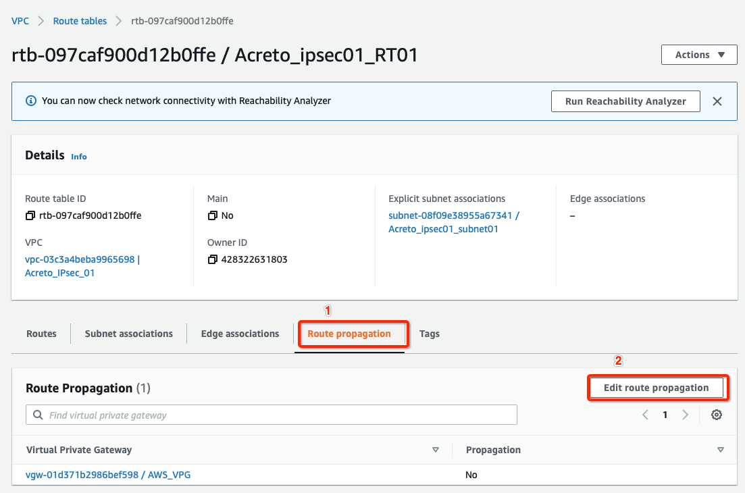Focus the Find virtual private gateway field
Viewport: 745px width, 493px height.
point(272,415)
